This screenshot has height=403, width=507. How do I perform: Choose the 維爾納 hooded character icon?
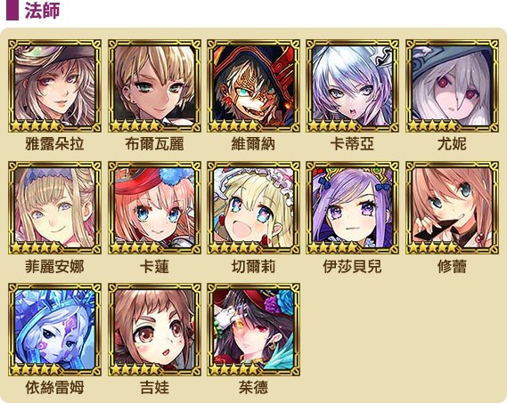tap(253, 86)
